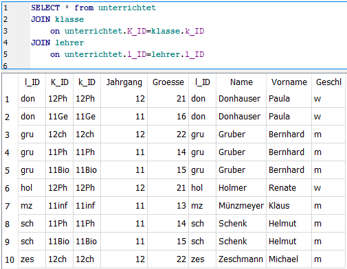Select result row number 5

point(8,170)
